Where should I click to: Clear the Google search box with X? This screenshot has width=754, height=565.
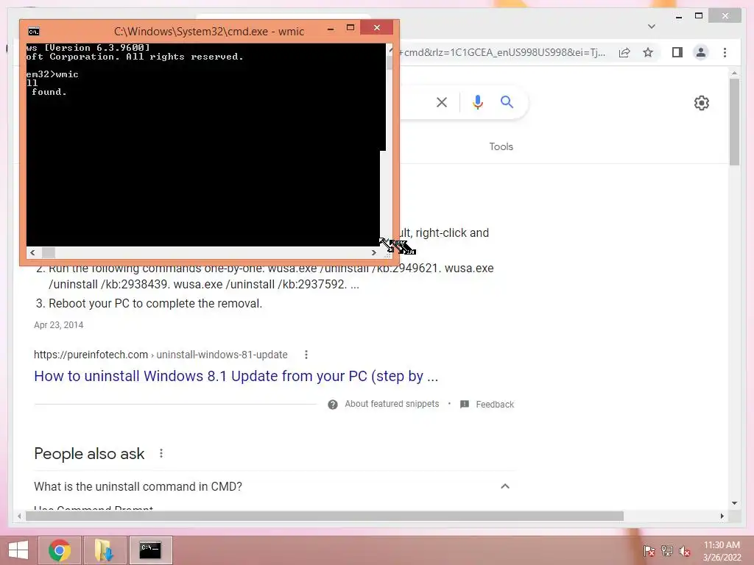(x=442, y=102)
